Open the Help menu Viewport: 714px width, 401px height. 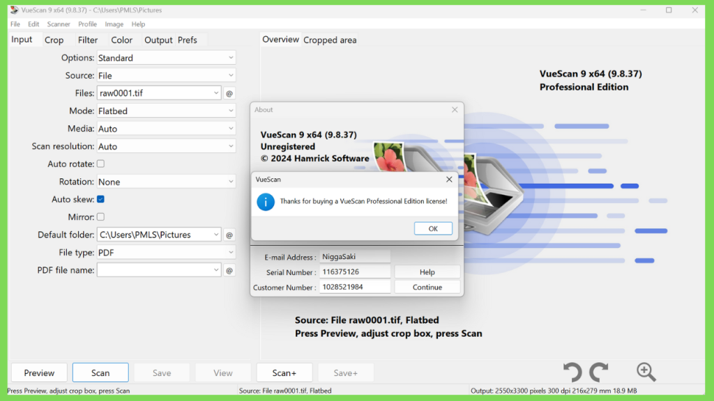click(x=138, y=24)
